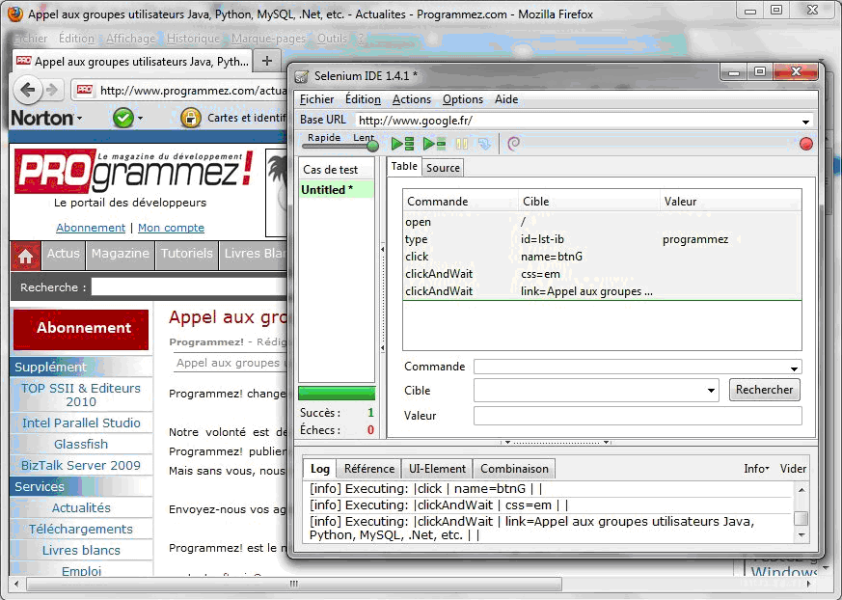Click the purple swirl rollup icon
This screenshot has width=842, height=600.
pyautogui.click(x=513, y=144)
